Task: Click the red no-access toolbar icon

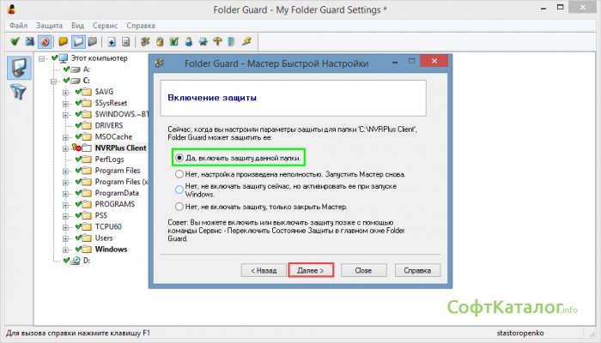Action: tap(45, 41)
